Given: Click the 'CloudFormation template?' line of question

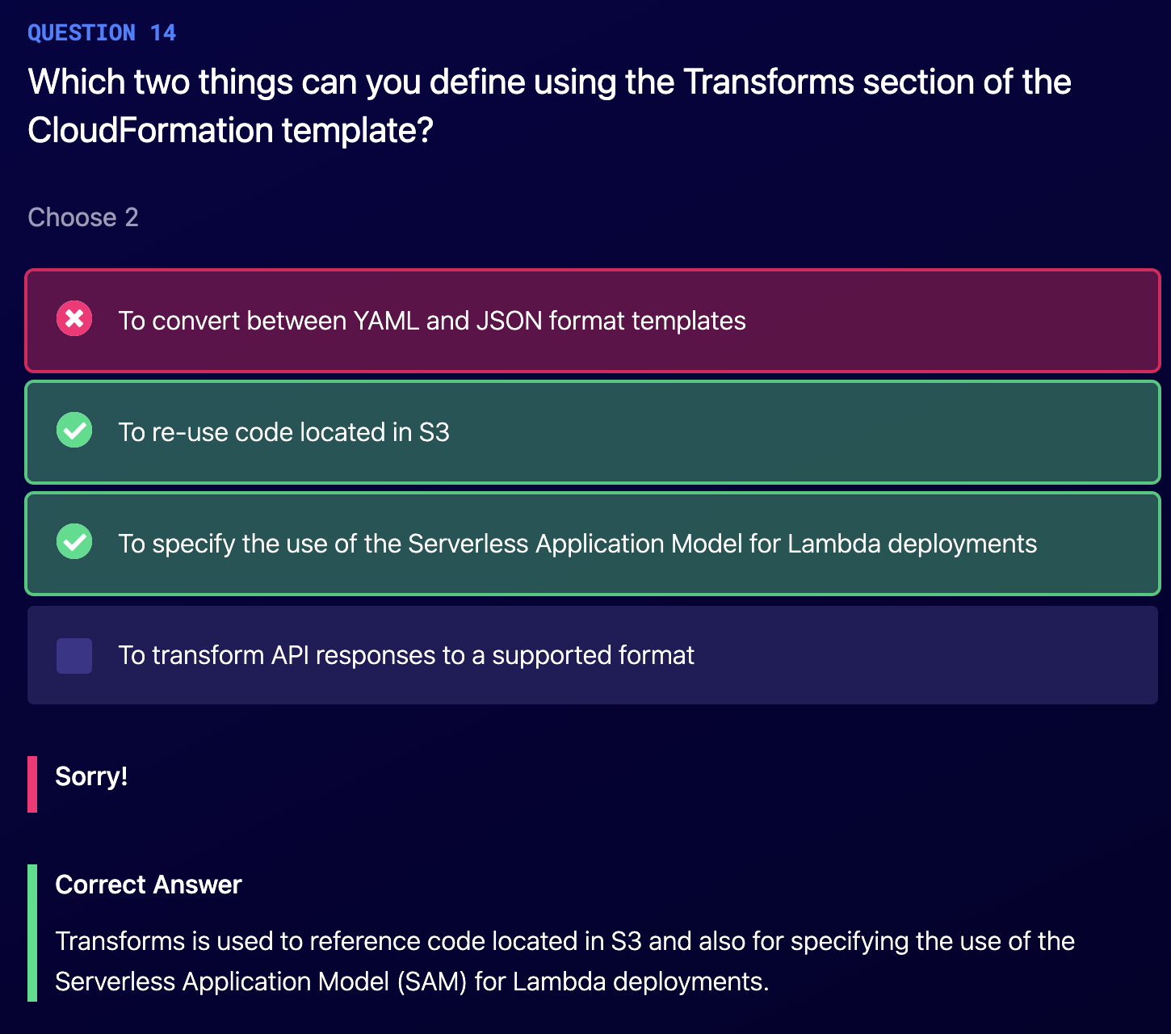Looking at the screenshot, I should click(x=231, y=130).
